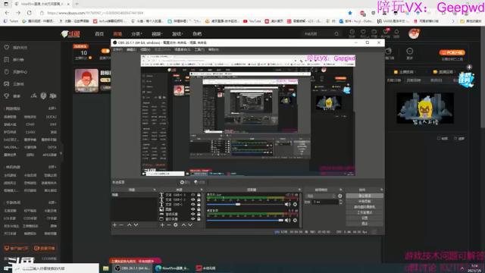This screenshot has width=485, height=273.
Task: Open the Douyu 游戏 navigation dropdown
Action: tap(177, 33)
